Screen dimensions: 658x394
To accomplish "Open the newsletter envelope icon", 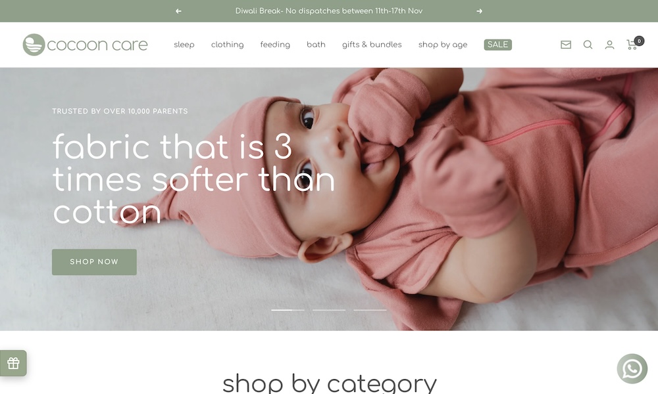I will tap(566, 45).
